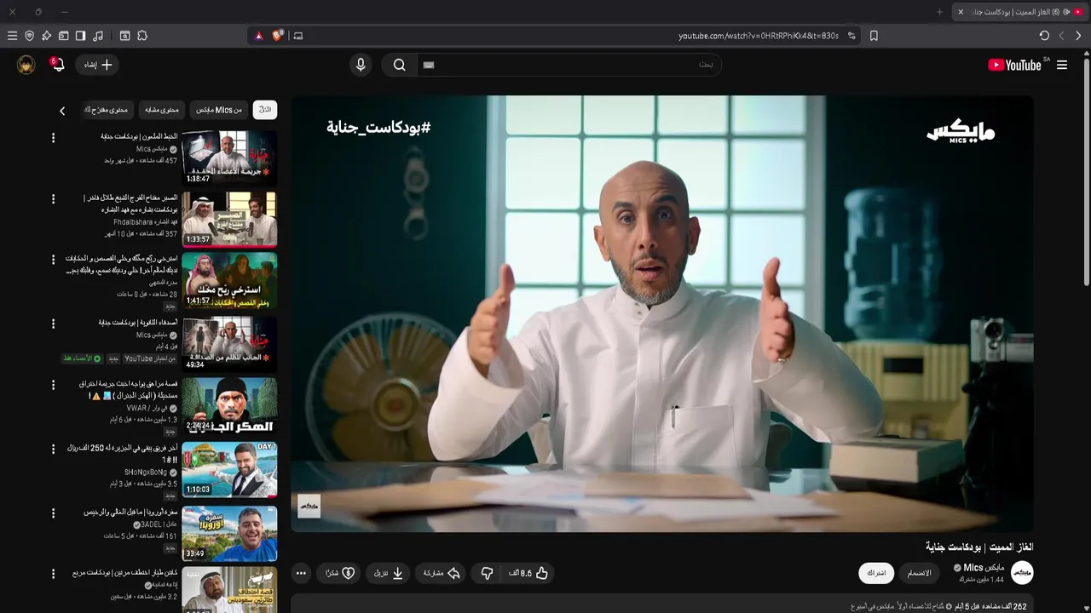1091x613 pixels.
Task: Open the 'مايكس Mics' channel name link
Action: [x=984, y=568]
